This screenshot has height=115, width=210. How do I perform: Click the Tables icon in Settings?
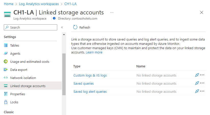tap(6, 45)
